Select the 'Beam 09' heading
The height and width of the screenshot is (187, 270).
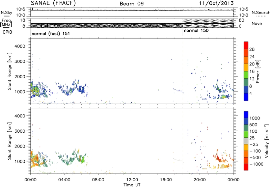tap(132, 4)
